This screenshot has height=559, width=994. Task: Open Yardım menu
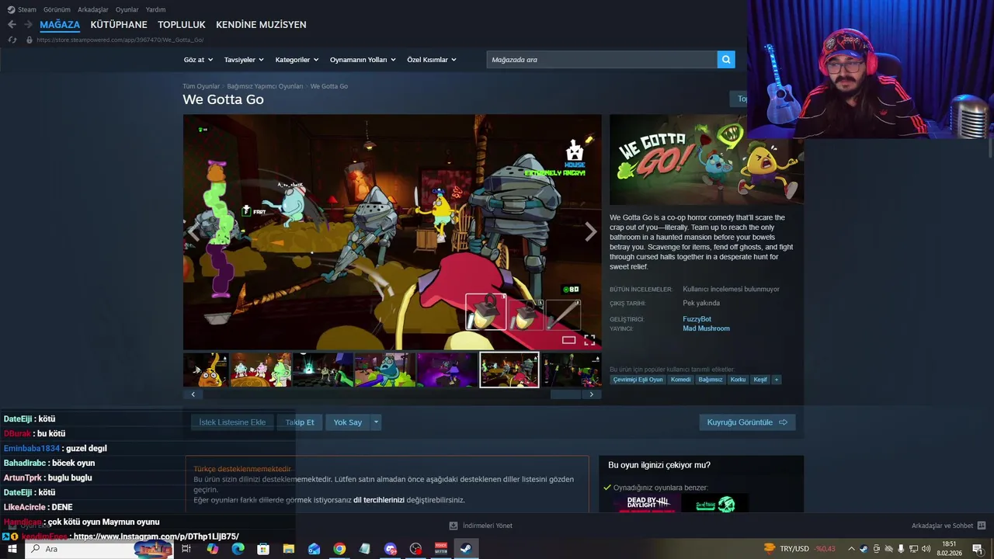(x=155, y=9)
